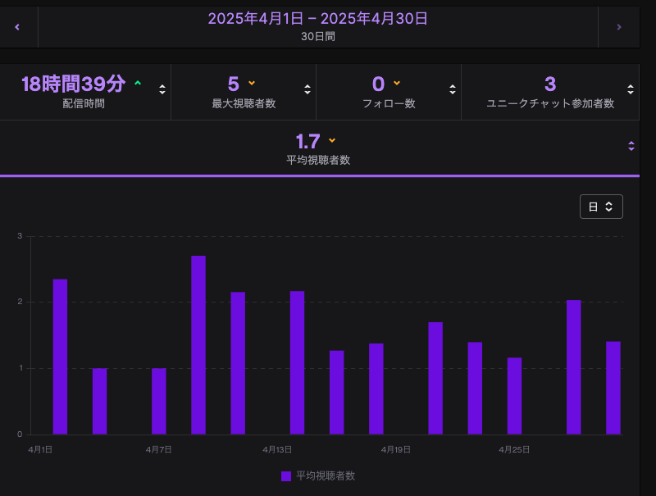
Task: Open the 2025年4月1日 – 4月30日 date picker
Action: click(x=317, y=27)
